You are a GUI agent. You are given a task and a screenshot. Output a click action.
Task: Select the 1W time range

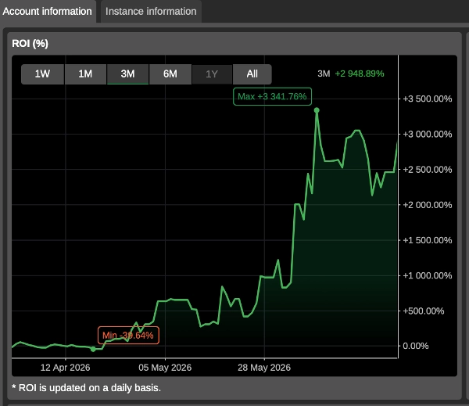click(x=42, y=74)
